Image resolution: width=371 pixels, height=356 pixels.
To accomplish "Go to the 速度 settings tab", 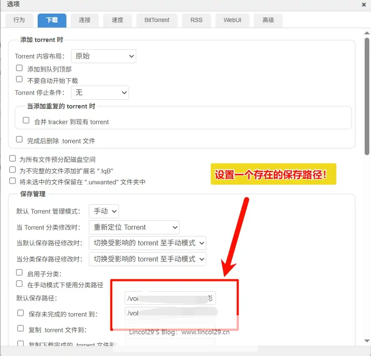I will tap(117, 20).
